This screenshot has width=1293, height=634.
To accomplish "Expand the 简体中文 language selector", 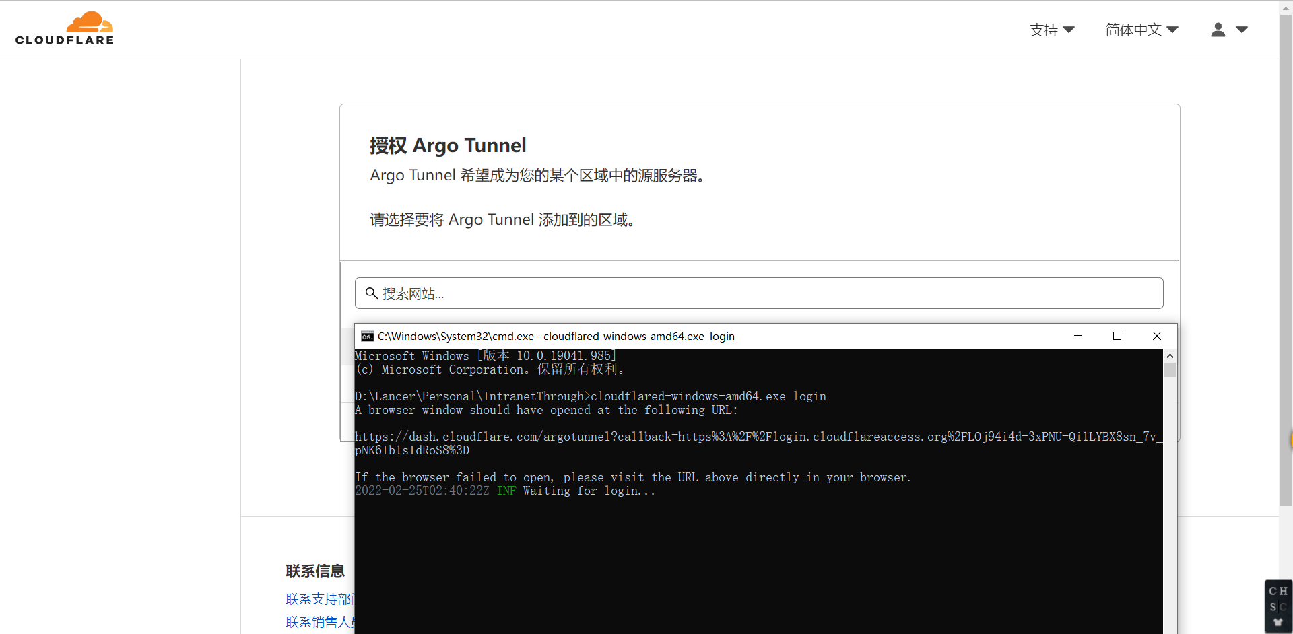I will click(x=1141, y=30).
